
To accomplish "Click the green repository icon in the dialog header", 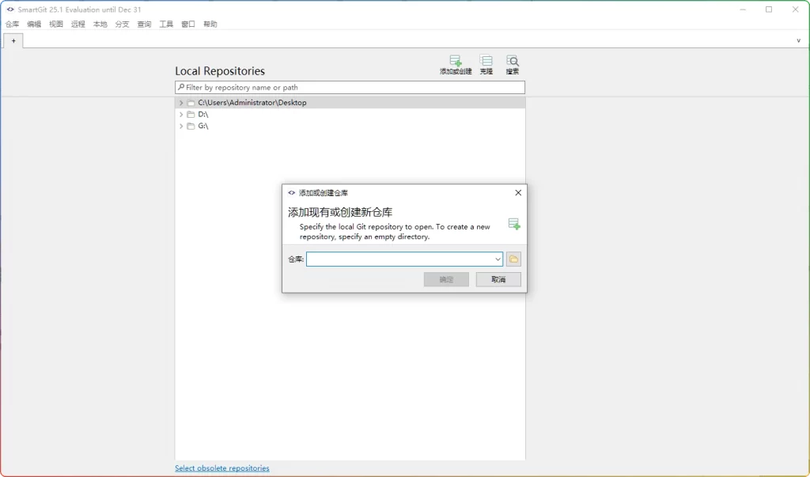I will point(514,224).
